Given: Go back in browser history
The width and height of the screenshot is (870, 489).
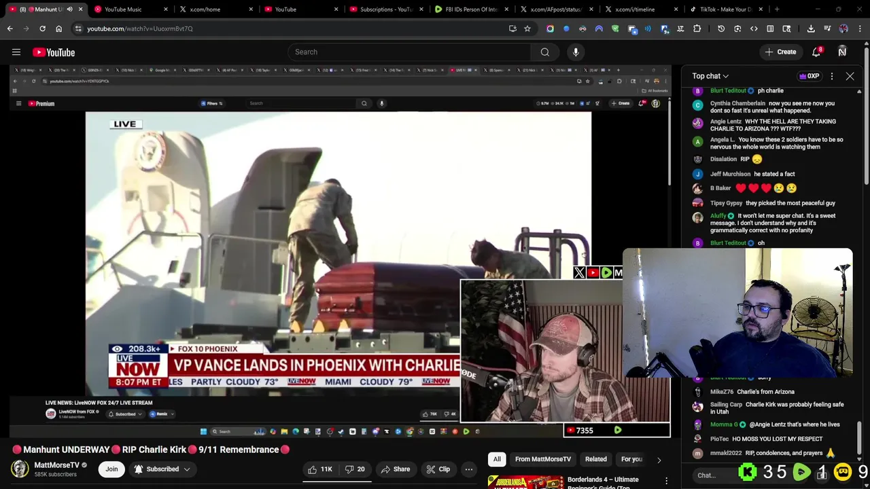Looking at the screenshot, I should [x=10, y=29].
